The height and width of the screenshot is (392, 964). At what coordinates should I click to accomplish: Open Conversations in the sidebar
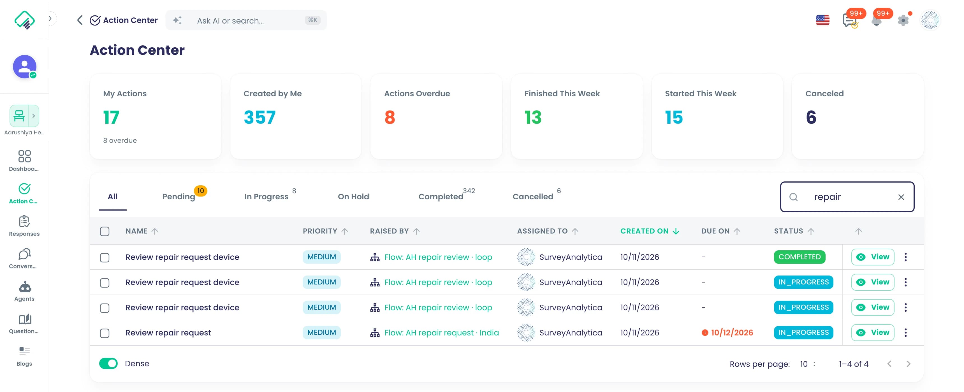(x=24, y=258)
